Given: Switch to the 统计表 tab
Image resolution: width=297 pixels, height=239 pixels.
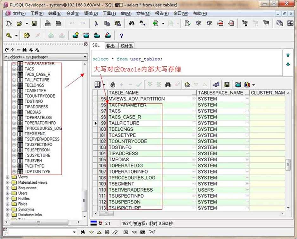Looking at the screenshot, I should point(127,46).
